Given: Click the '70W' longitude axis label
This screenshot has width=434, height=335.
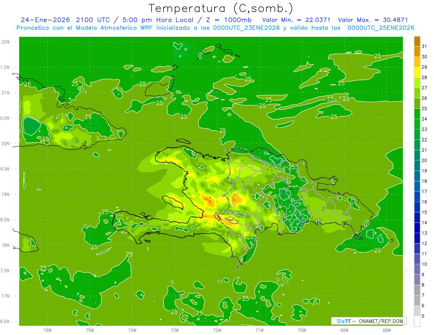Looking at the screenshot, I should click(x=302, y=330).
